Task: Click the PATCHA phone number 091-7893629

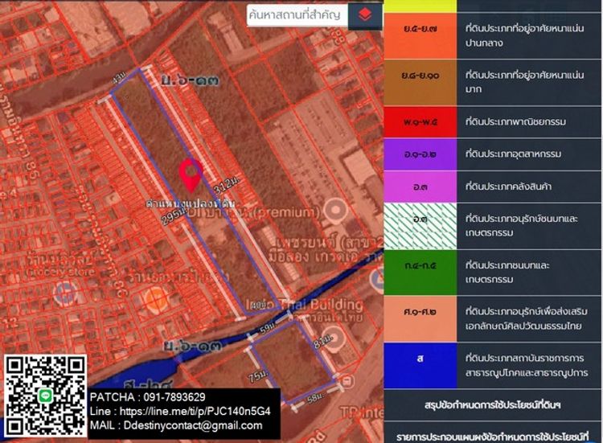Action: point(147,397)
